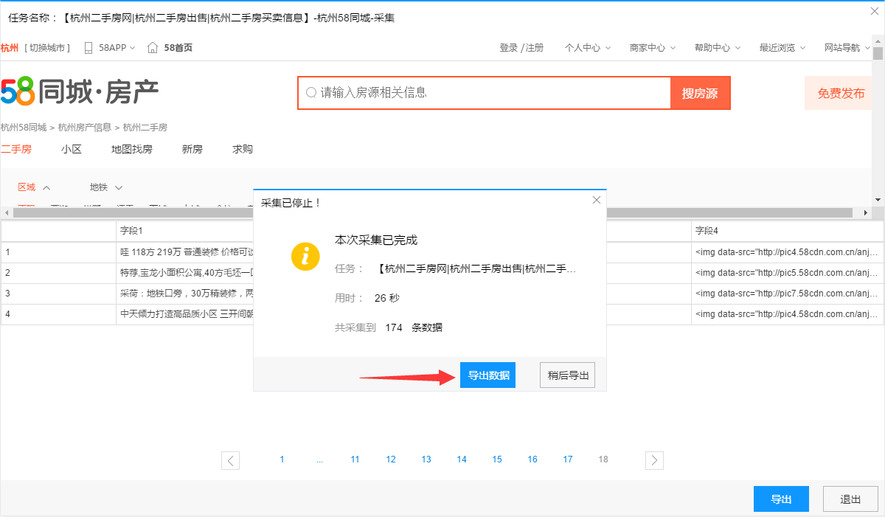Click the 58首页 link
Screen dimensions: 885x531
[178, 48]
